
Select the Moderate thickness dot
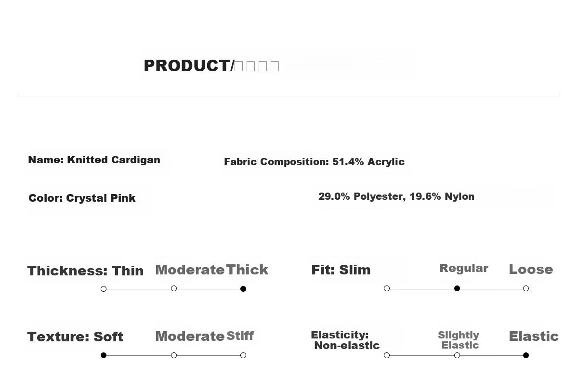[x=174, y=288]
